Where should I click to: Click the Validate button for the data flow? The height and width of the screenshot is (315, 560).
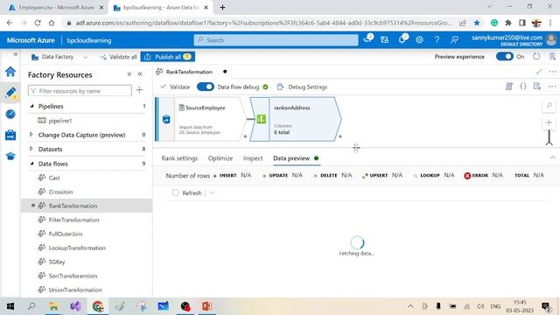click(x=175, y=87)
